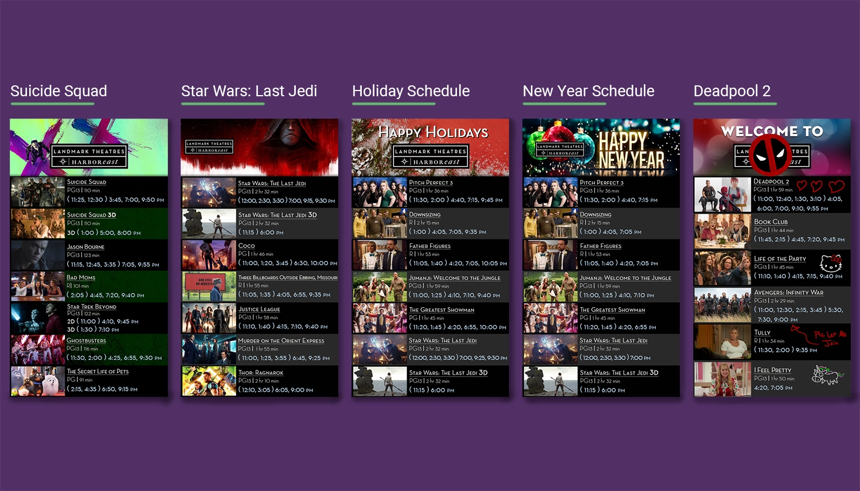The width and height of the screenshot is (860, 491).
Task: Click the 'Book Club' title text
Action: click(x=771, y=222)
